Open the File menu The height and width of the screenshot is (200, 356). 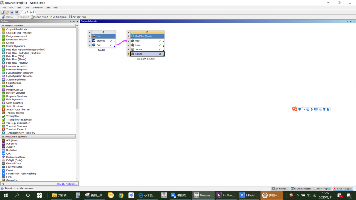(x=4, y=8)
